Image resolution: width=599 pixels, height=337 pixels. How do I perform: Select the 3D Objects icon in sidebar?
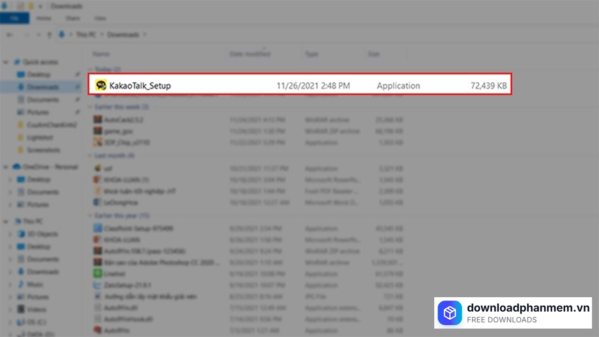21,234
